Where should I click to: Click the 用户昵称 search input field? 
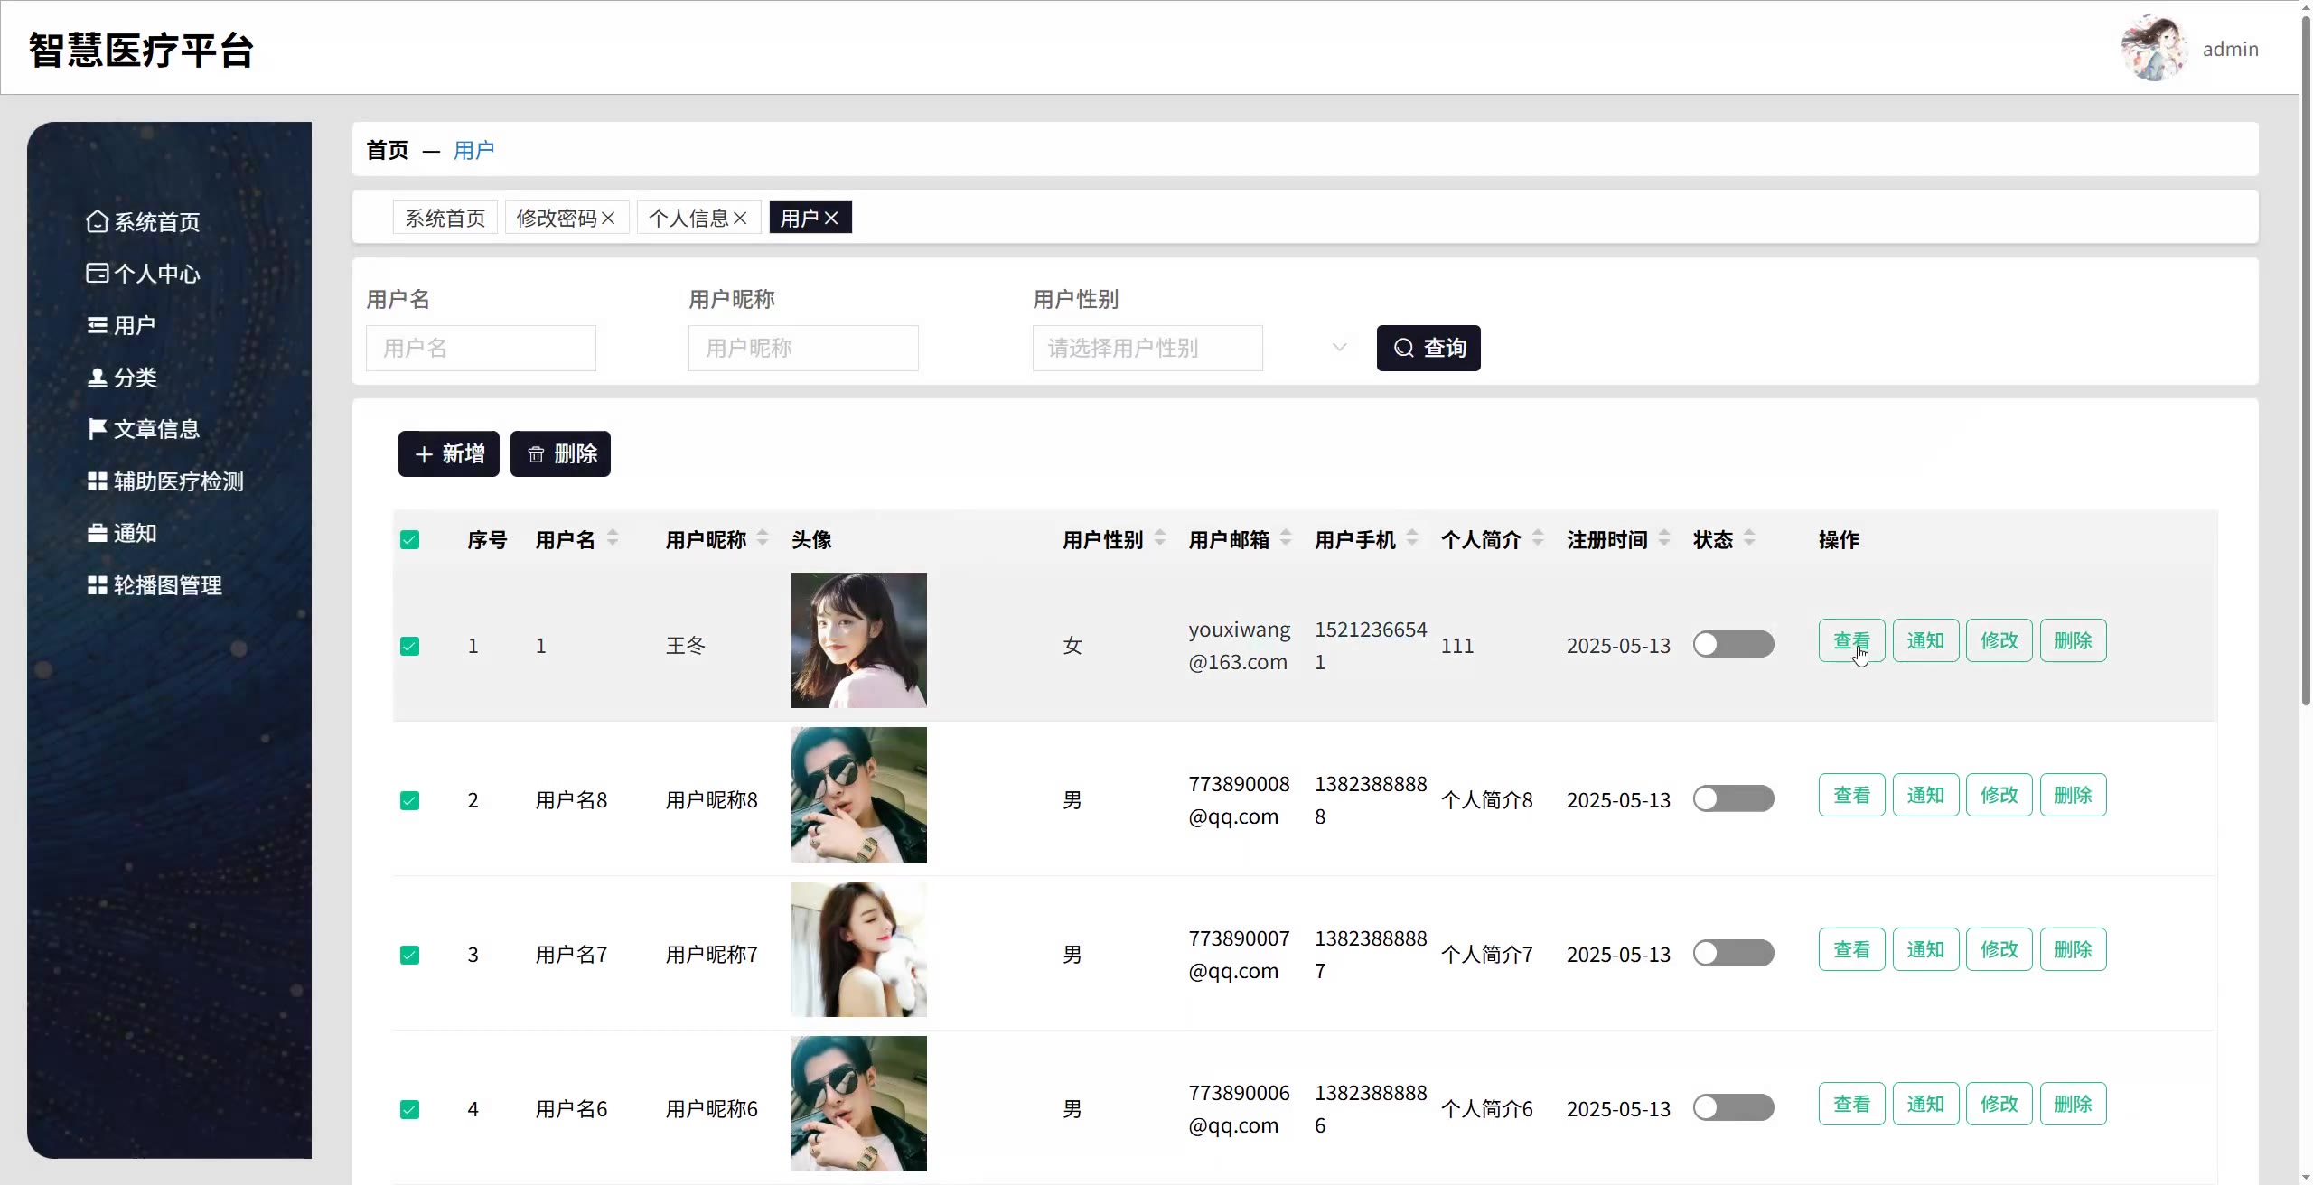[x=802, y=348]
